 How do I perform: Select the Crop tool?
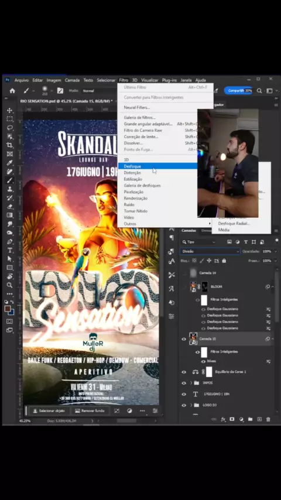(9, 145)
